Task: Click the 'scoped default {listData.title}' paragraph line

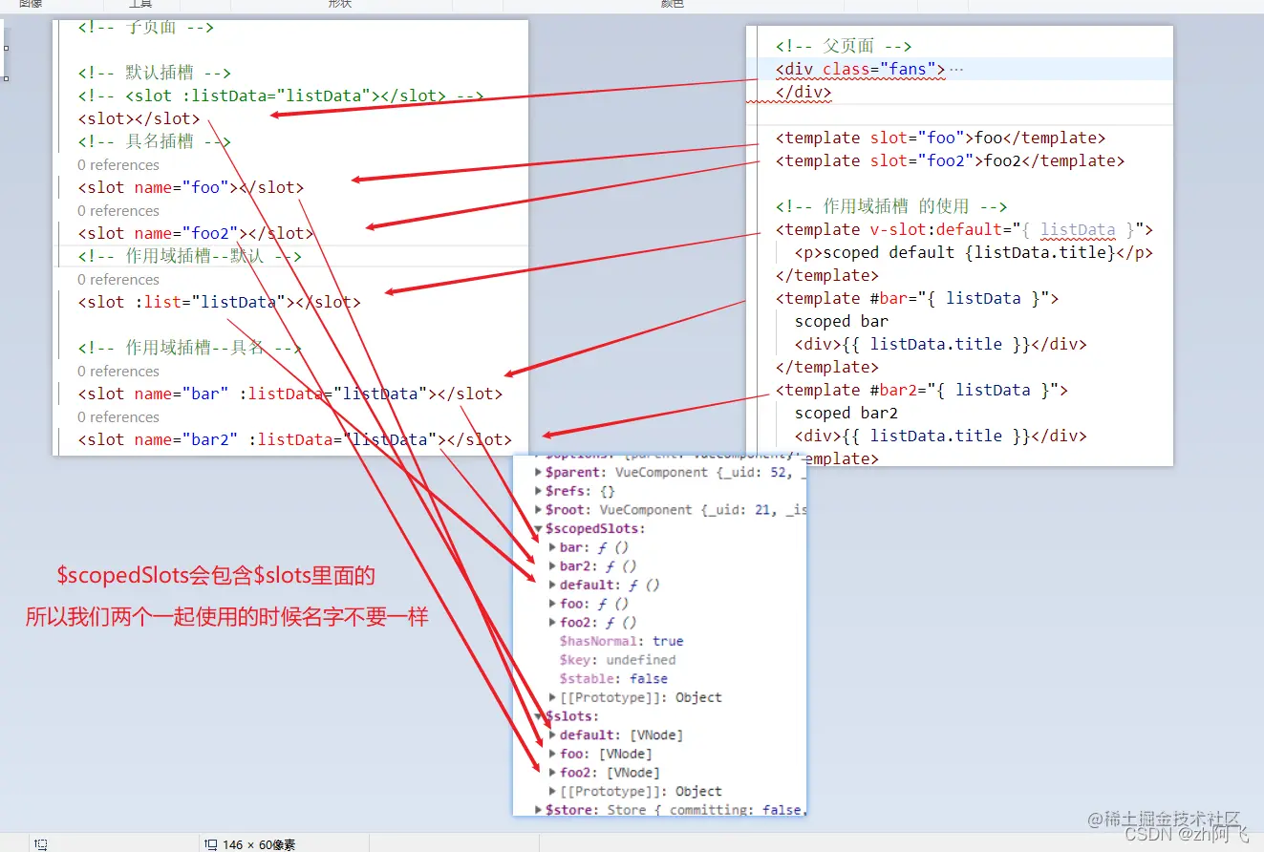Action: 974,252
